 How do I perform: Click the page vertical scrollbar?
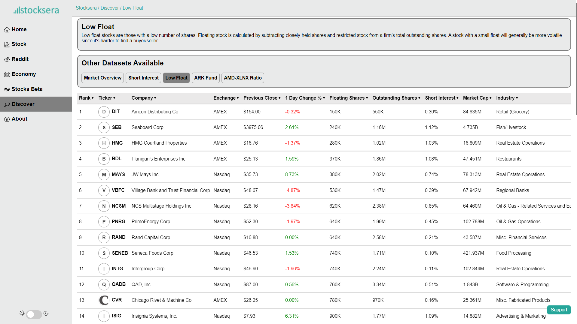pos(576,60)
